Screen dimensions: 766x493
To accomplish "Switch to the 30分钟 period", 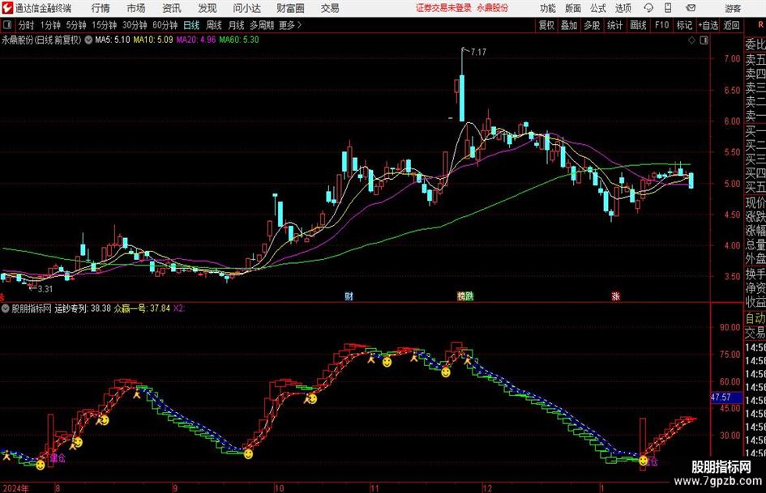I will click(135, 25).
